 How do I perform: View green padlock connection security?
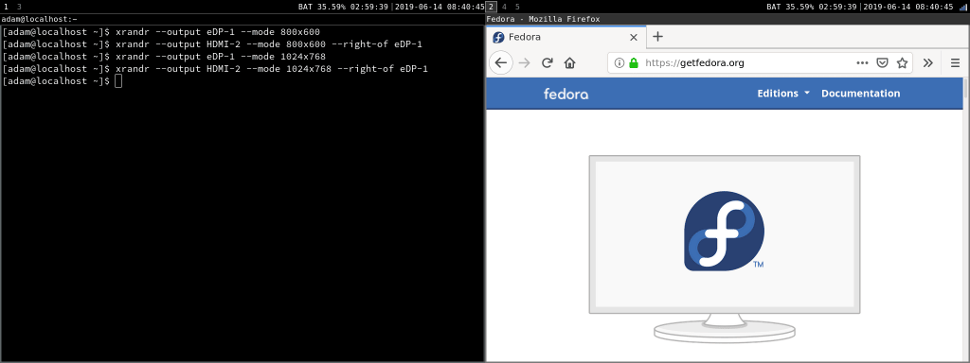tap(633, 63)
